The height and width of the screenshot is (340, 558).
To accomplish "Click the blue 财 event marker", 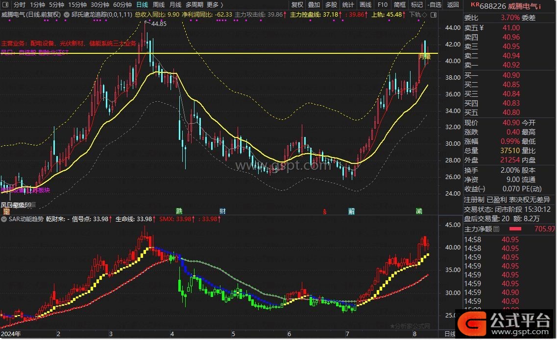I will click(222, 211).
